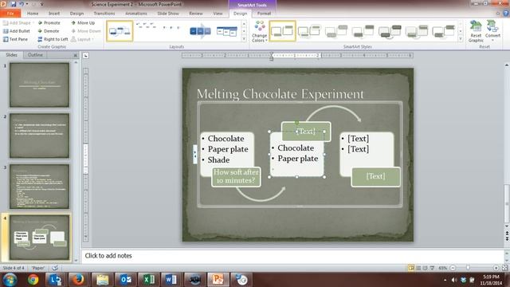Switch to the Review ribbon tab
The image size is (510, 287).
click(196, 14)
